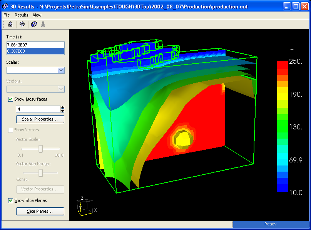311x230 pixels.
Task: Expand the Vectors dropdown list
Action: click(x=61, y=89)
